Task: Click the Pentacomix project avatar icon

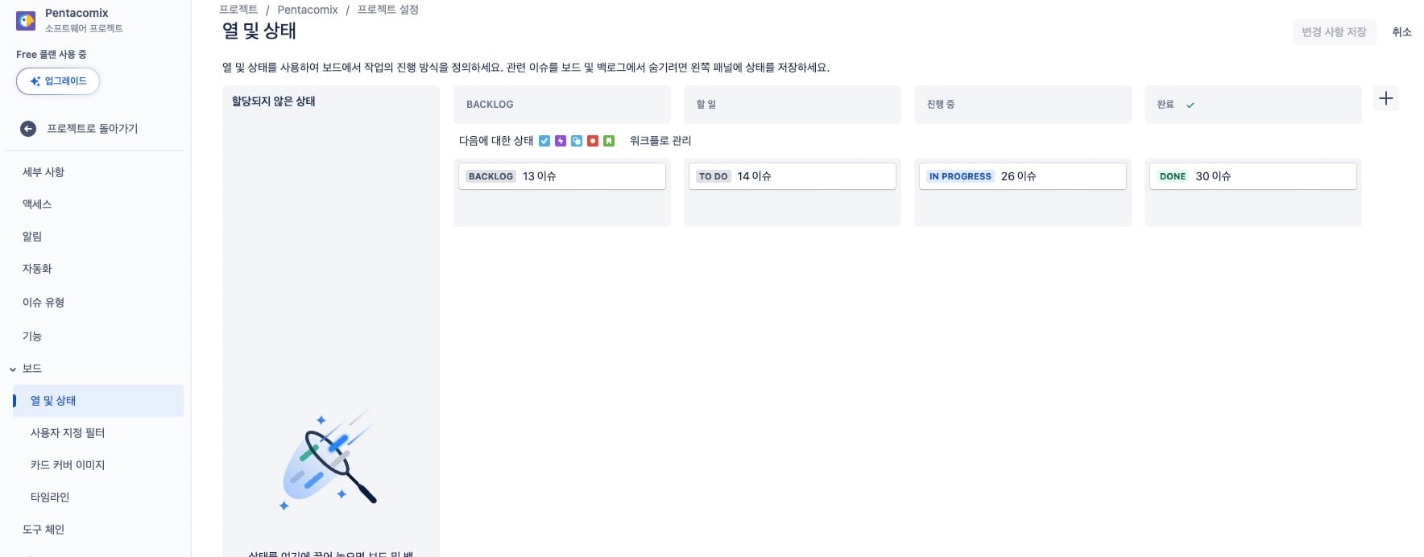Action: tap(26, 21)
